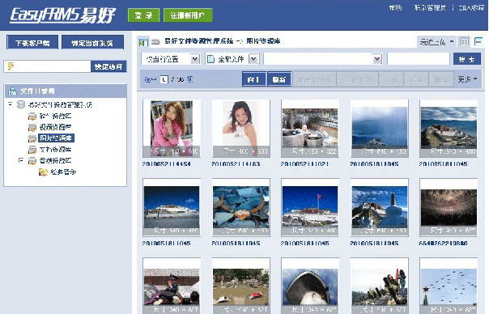Click file name 2010052114021
This screenshot has height=314, width=489.
[x=304, y=164]
